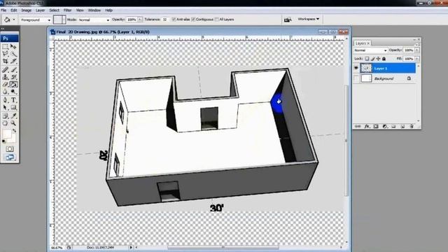
Task: Toggle lock transparent pixels
Action: [x=367, y=59]
